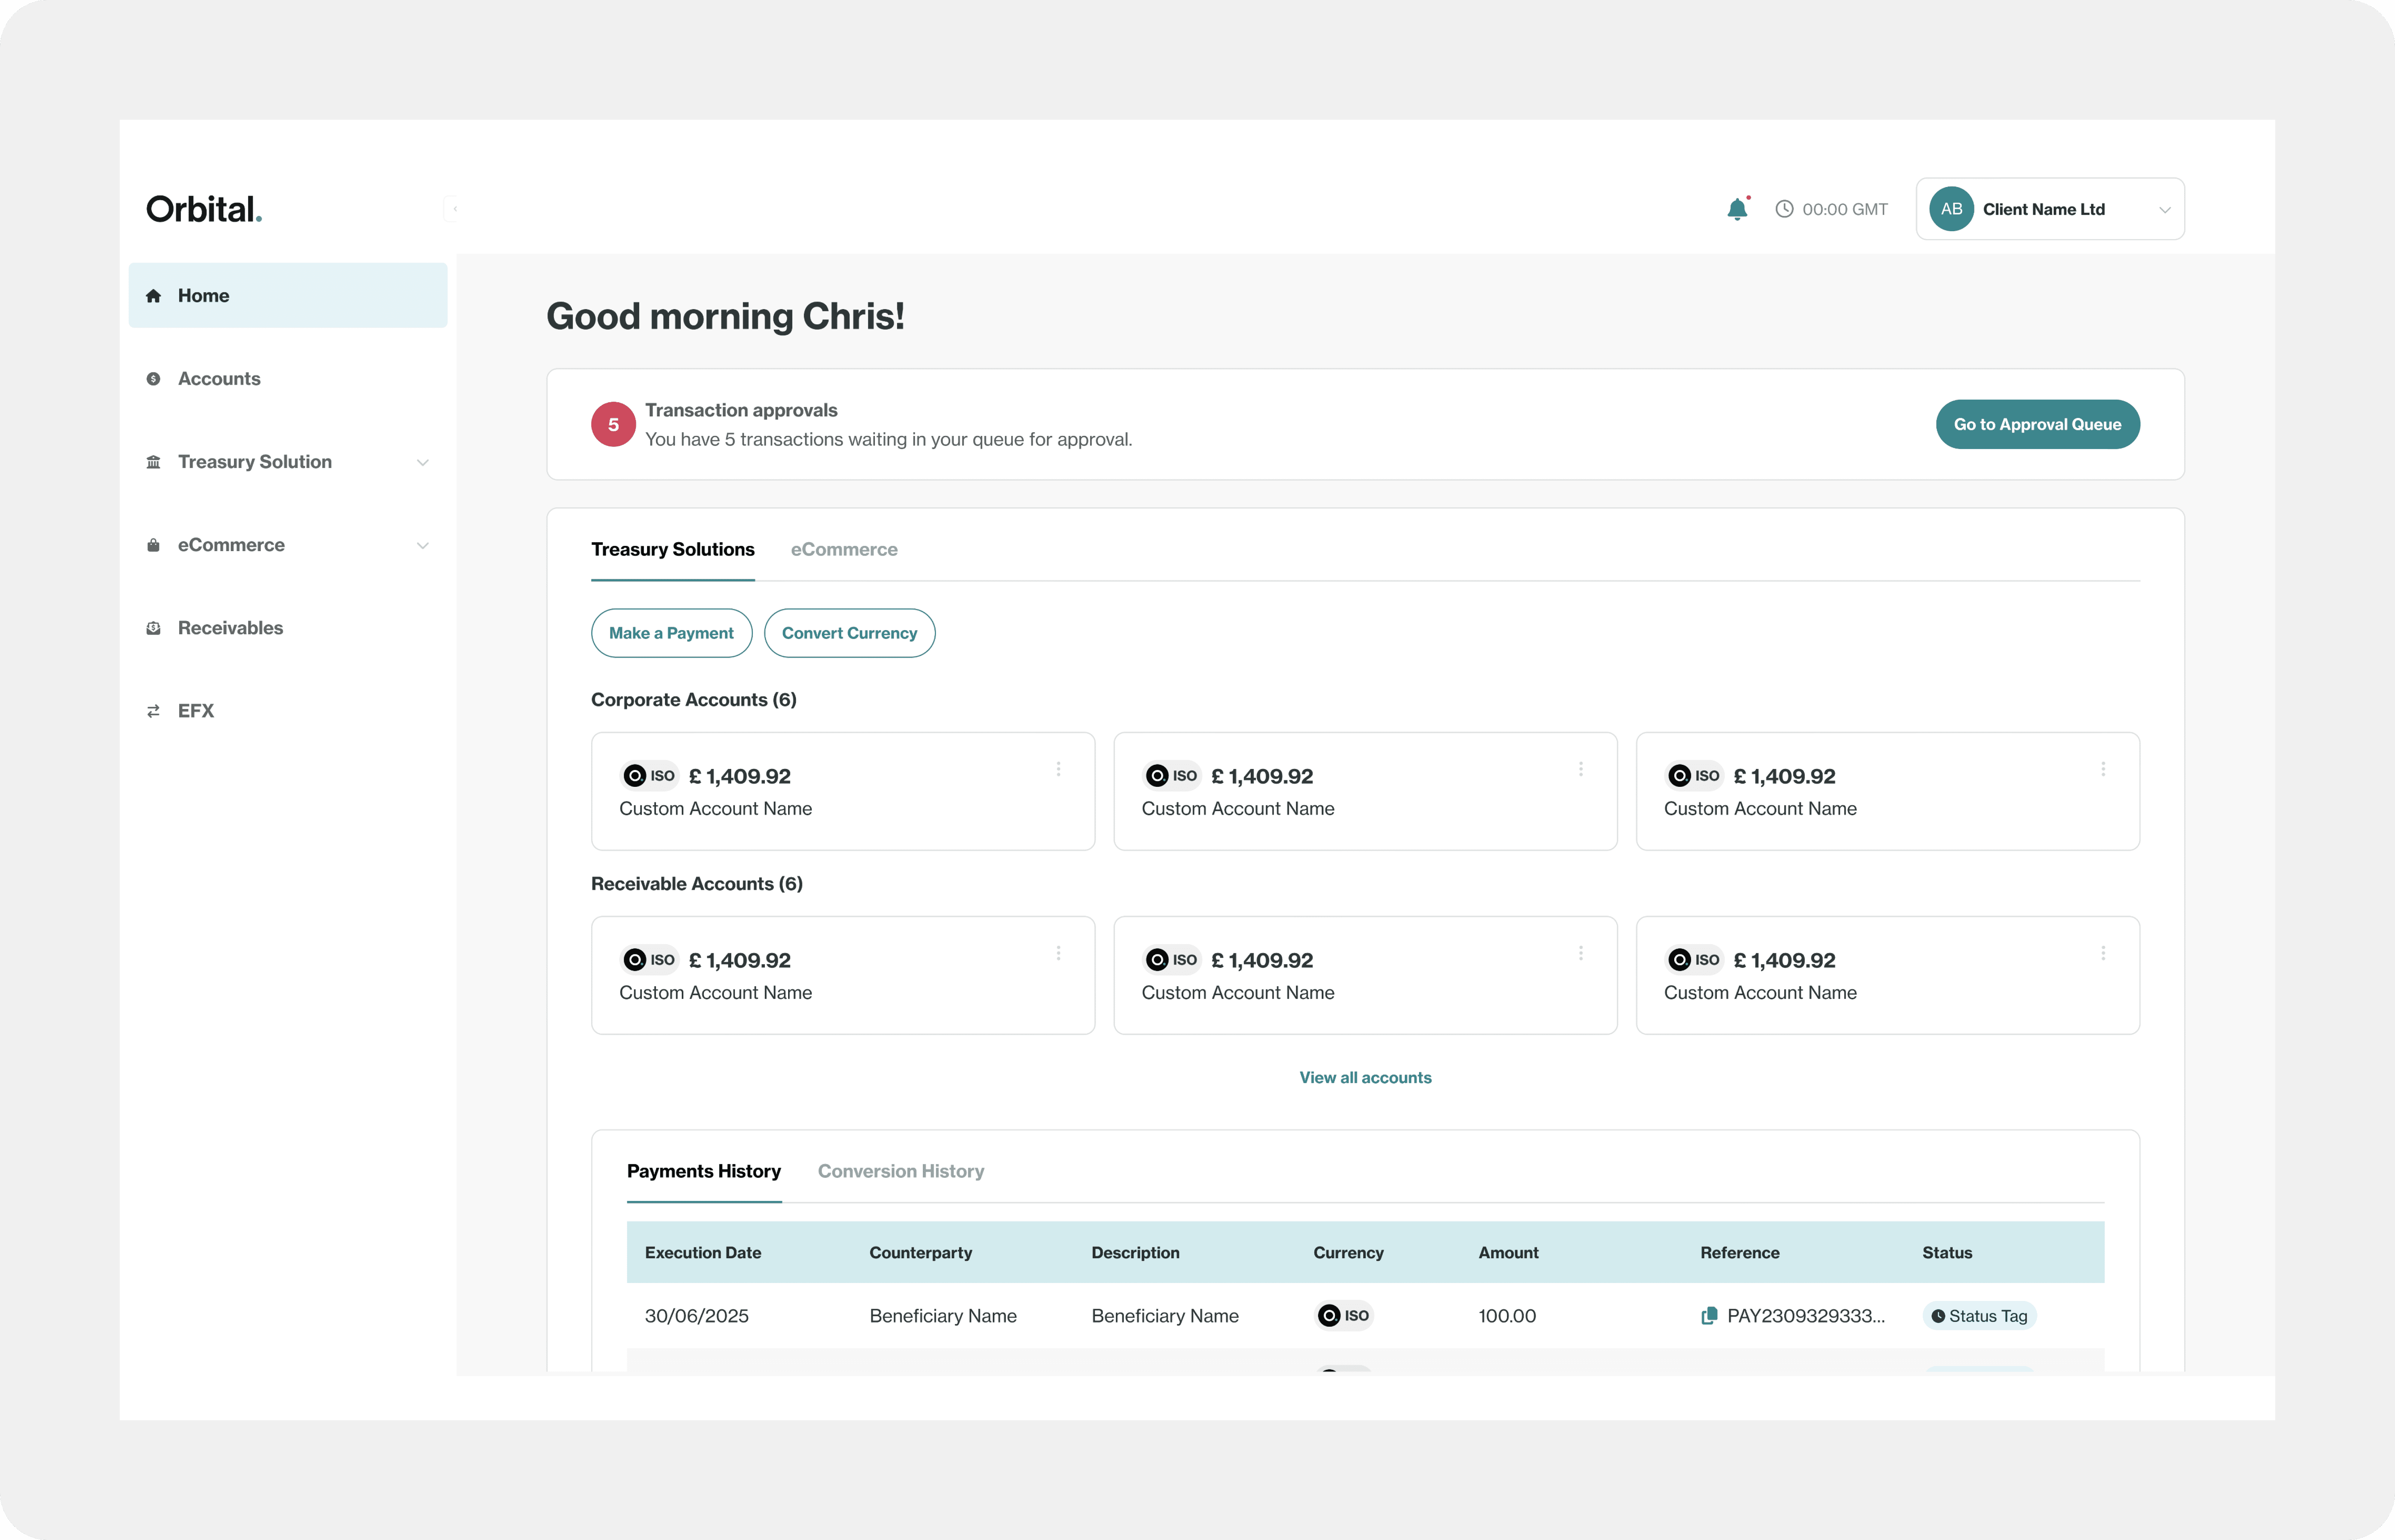Open three-dot menu on third Receivable account card
The height and width of the screenshot is (1540, 2395).
(2103, 953)
